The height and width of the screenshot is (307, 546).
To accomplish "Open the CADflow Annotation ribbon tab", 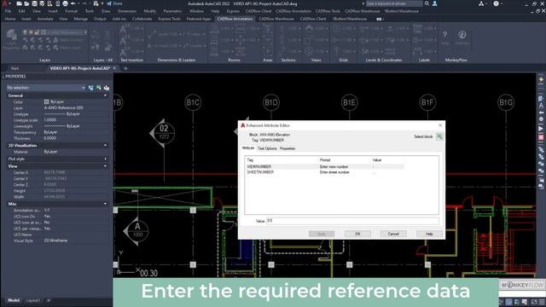I will 235,19.
